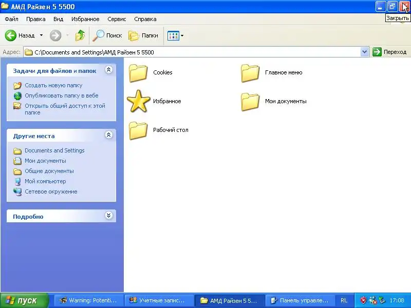Switch to Панель управле... taskbar window

click(x=300, y=300)
